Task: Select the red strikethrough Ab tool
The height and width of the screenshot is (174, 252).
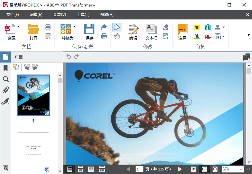Action: (208, 37)
